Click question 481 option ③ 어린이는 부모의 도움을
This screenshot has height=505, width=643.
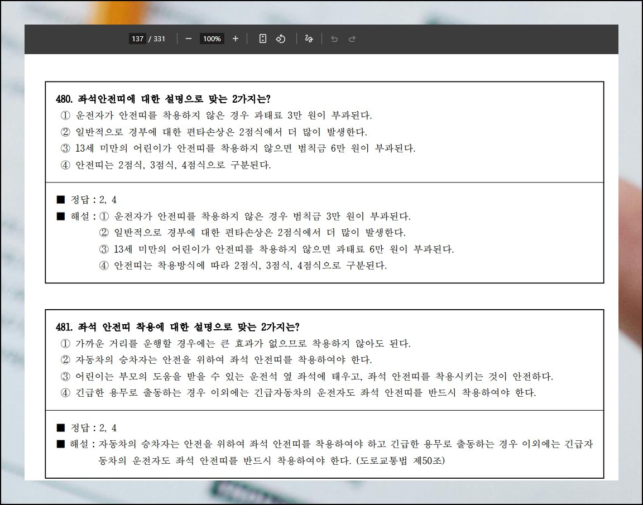[x=307, y=376]
